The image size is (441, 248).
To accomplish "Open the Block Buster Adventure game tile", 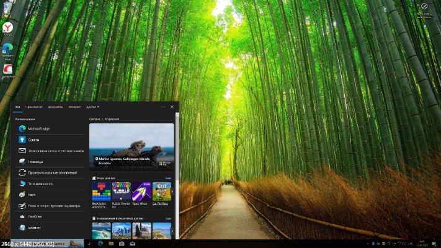I will (102, 195).
